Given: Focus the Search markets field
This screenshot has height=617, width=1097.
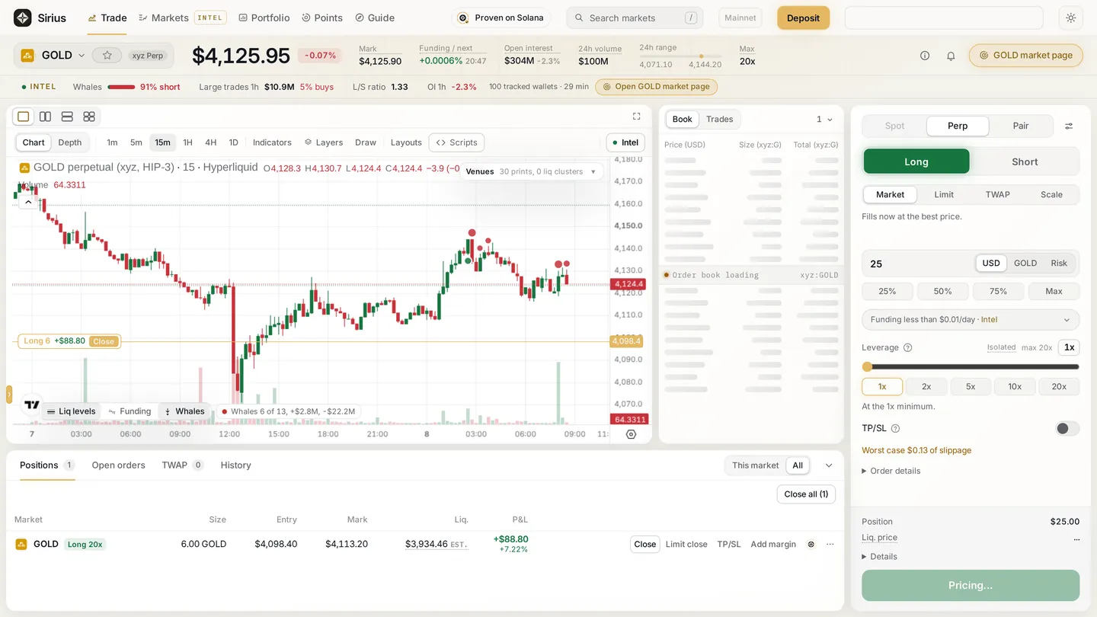Looking at the screenshot, I should (635, 18).
